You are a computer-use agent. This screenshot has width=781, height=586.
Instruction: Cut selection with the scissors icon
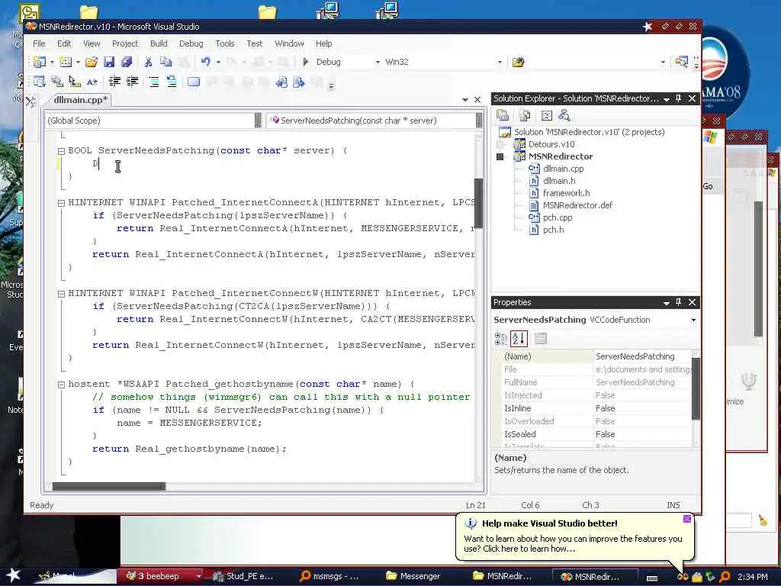(x=148, y=62)
